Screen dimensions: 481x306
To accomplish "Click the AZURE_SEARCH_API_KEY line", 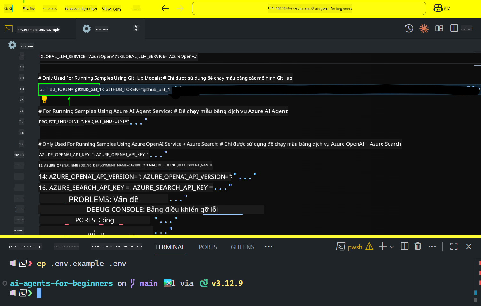I will click(x=135, y=187).
